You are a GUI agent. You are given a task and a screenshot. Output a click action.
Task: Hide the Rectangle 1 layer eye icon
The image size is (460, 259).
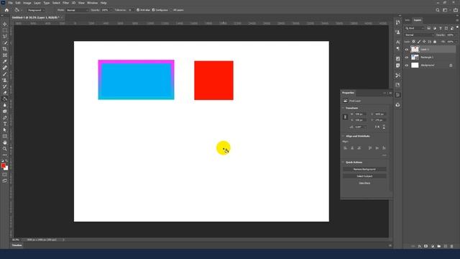(407, 58)
